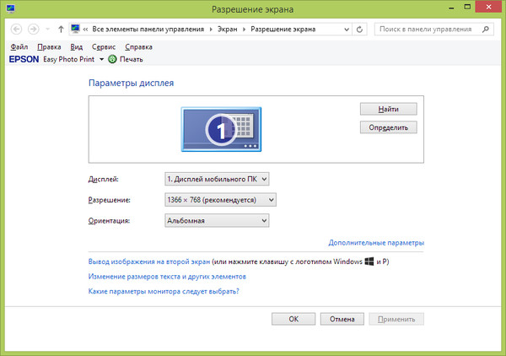Open the Дисплей dropdown list
Image resolution: width=506 pixels, height=356 pixels.
[x=217, y=179]
